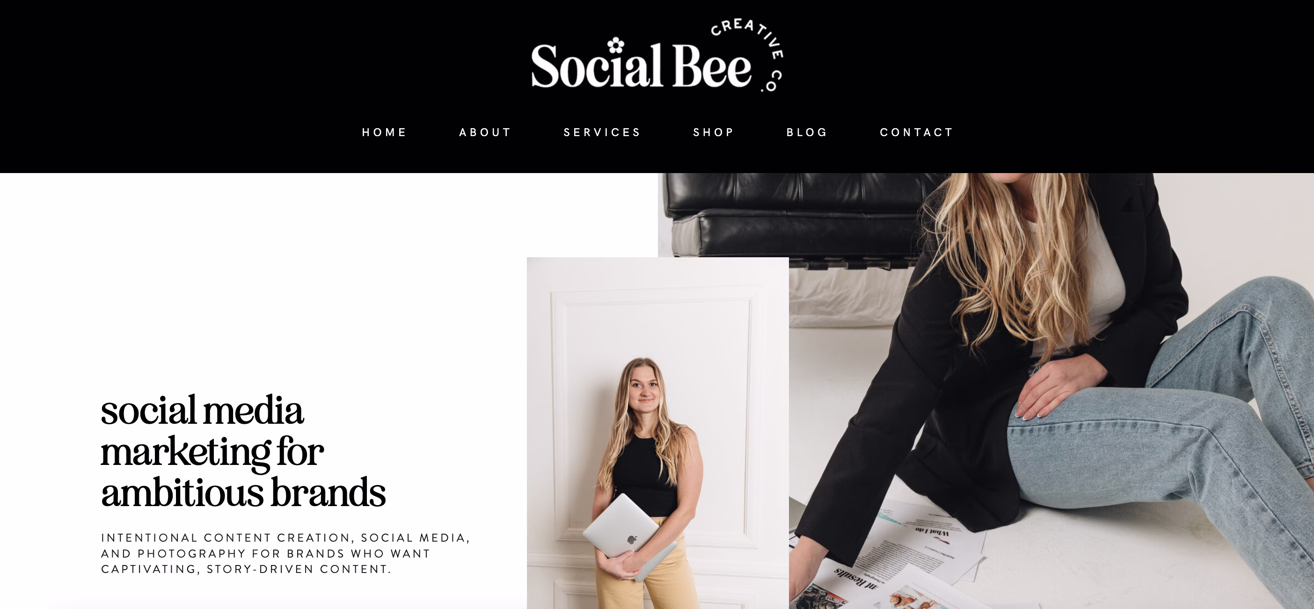Open the About page
Screen dimensions: 1314x609
point(485,133)
